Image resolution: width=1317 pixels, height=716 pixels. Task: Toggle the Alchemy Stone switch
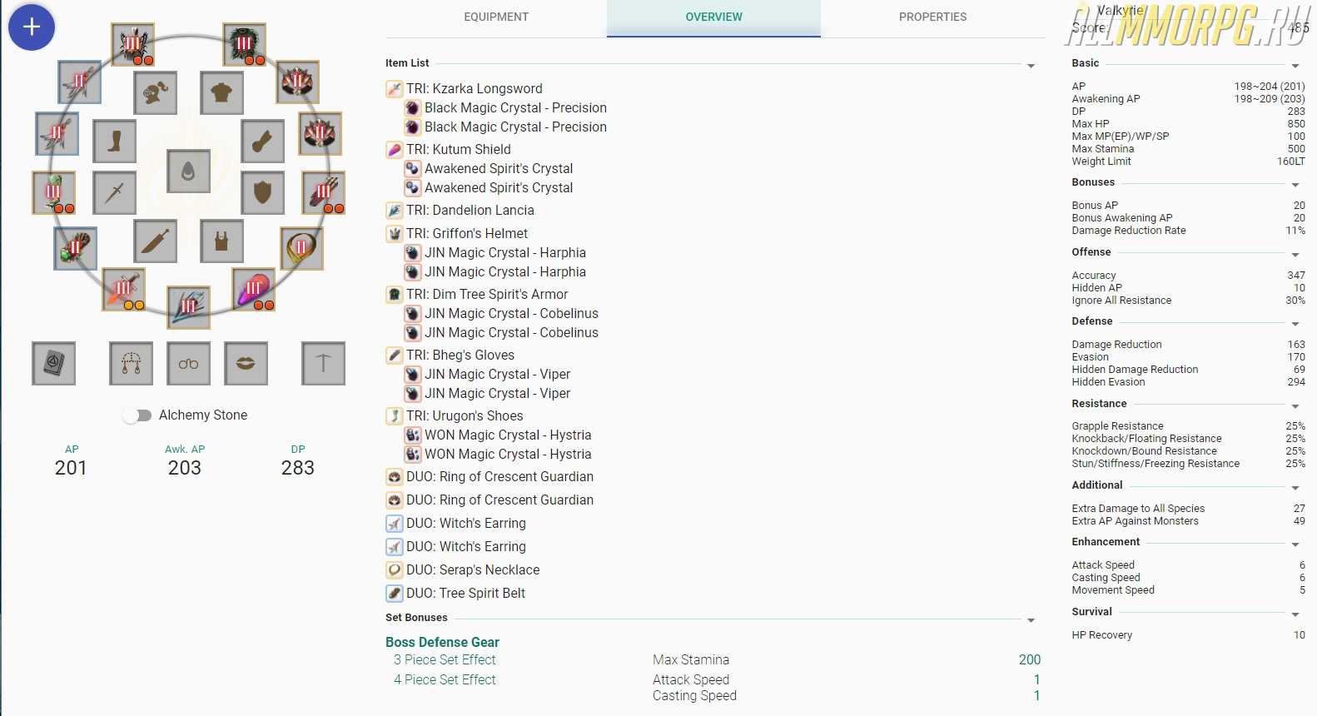click(x=137, y=415)
